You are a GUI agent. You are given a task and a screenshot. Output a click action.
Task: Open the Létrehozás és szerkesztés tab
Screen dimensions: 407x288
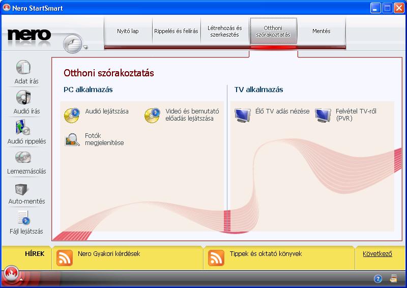pyautogui.click(x=224, y=31)
